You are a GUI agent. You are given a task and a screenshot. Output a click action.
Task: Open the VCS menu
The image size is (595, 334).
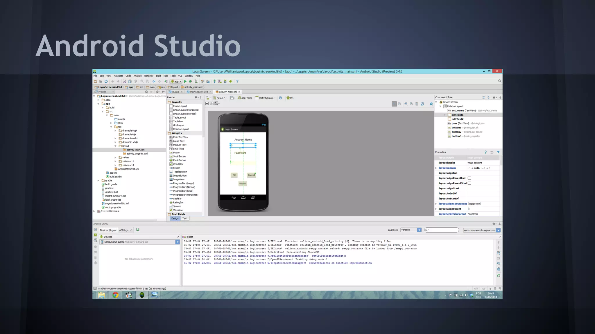(x=180, y=76)
